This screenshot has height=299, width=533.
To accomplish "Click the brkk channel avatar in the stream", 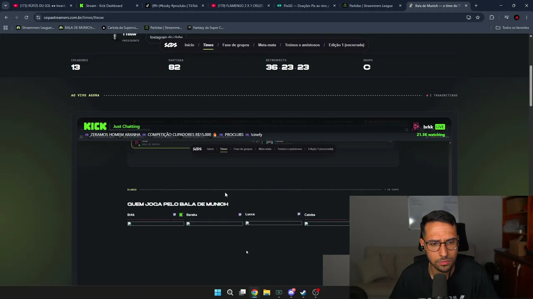I will 416,127.
